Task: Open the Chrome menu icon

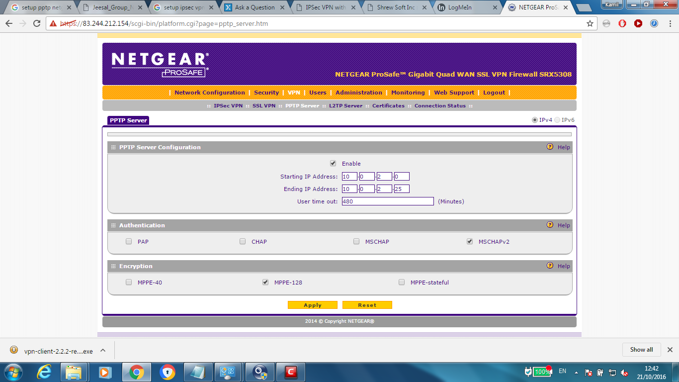Action: (x=670, y=23)
